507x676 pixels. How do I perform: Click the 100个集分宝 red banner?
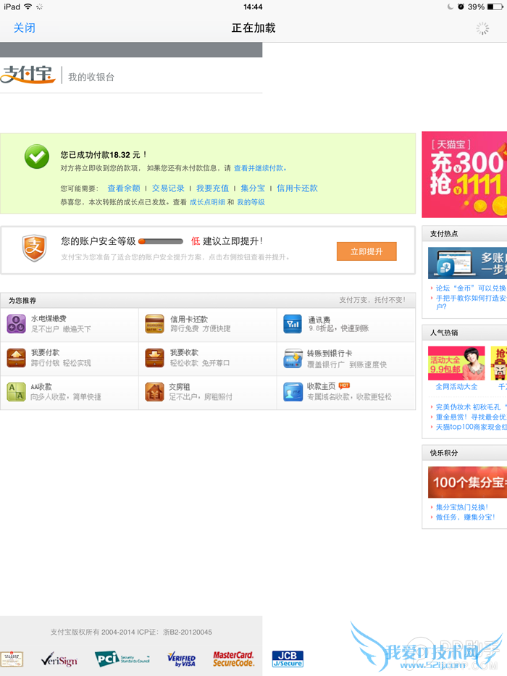pyautogui.click(x=467, y=483)
